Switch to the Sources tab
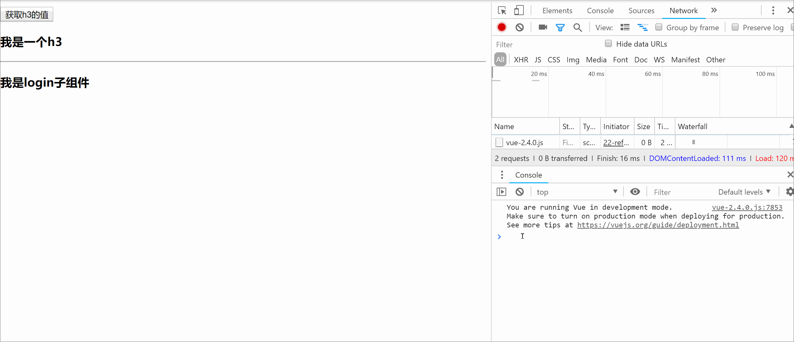This screenshot has height=342, width=794. coord(641,10)
